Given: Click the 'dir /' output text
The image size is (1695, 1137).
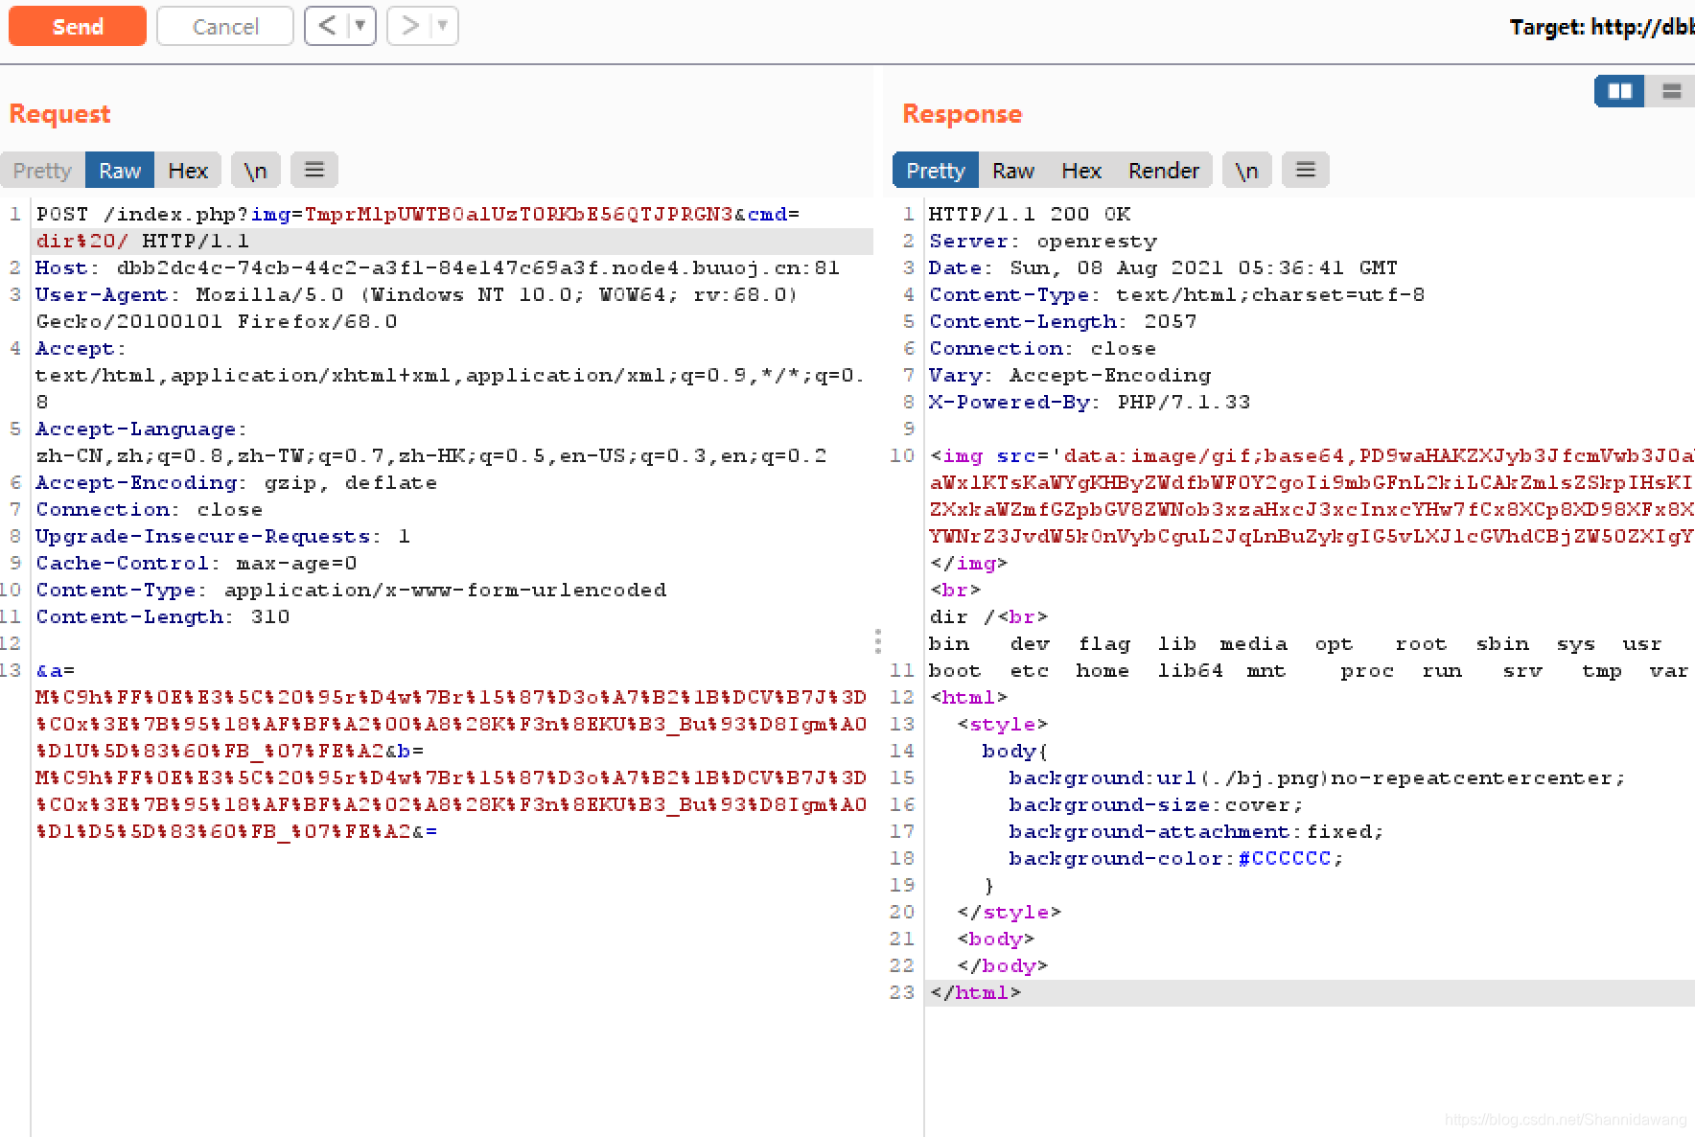Looking at the screenshot, I should click(962, 616).
